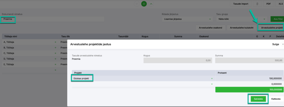Select the C, Töötaja row name
The height and width of the screenshot is (107, 284).
click(x=9, y=53)
